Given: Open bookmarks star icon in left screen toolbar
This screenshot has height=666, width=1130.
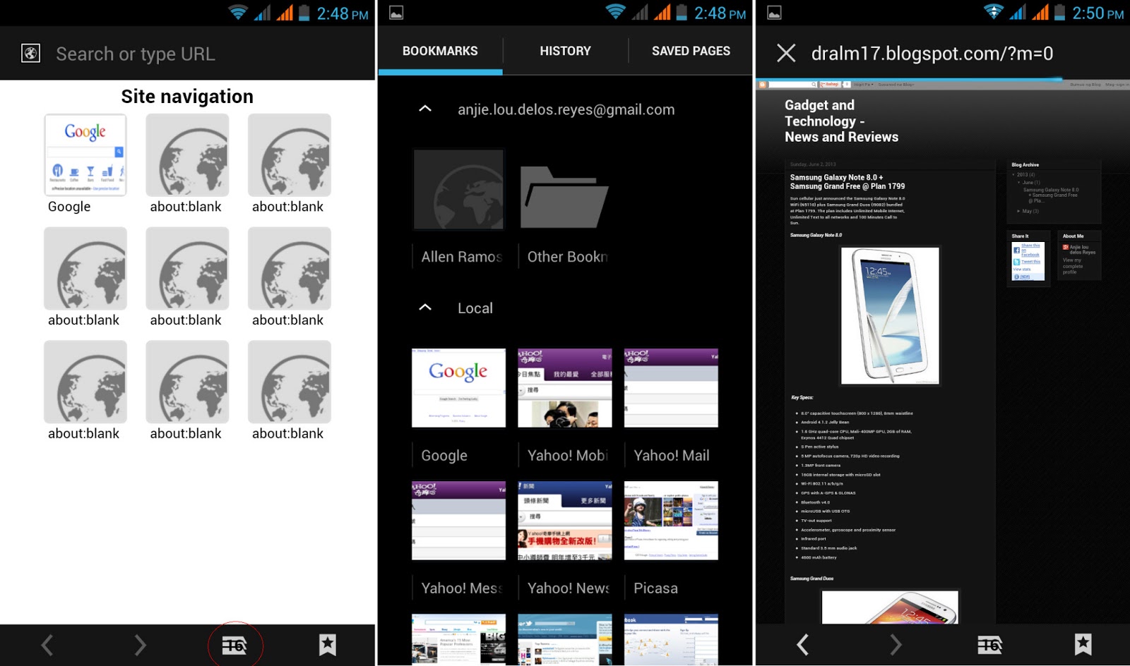Looking at the screenshot, I should click(327, 645).
